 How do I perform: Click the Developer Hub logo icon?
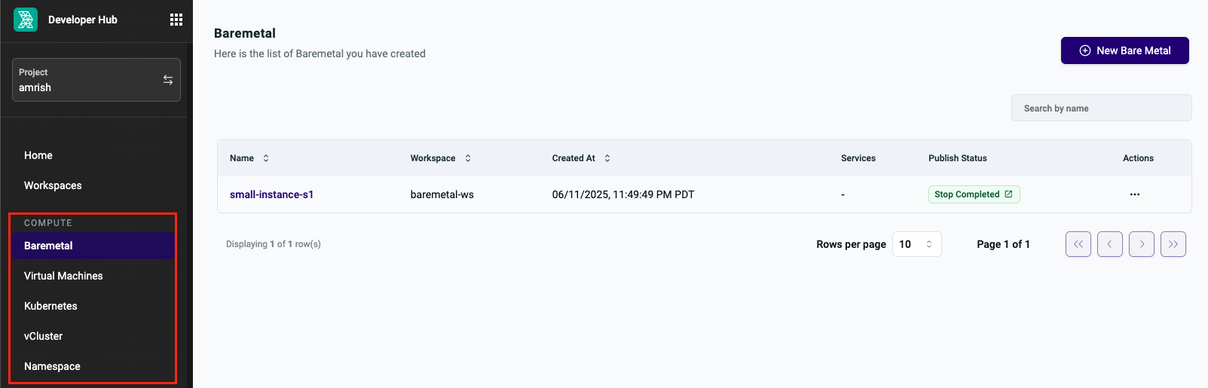[26, 20]
